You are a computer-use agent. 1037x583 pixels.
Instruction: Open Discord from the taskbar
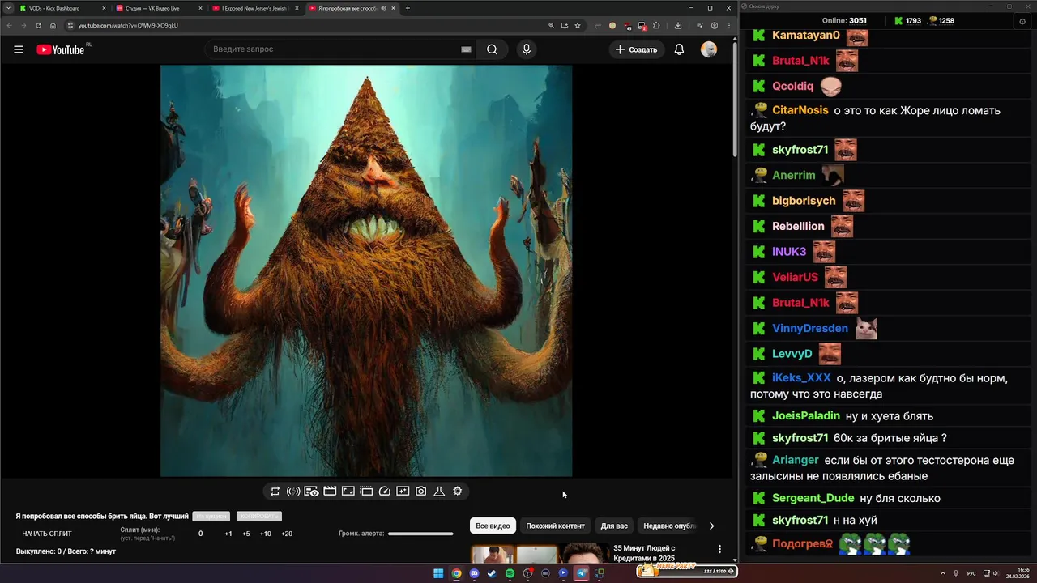click(474, 573)
